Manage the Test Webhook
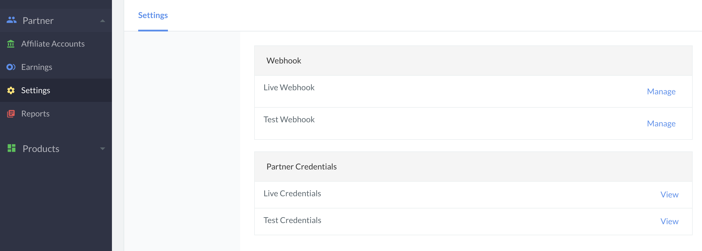This screenshot has height=251, width=702. pyautogui.click(x=661, y=123)
